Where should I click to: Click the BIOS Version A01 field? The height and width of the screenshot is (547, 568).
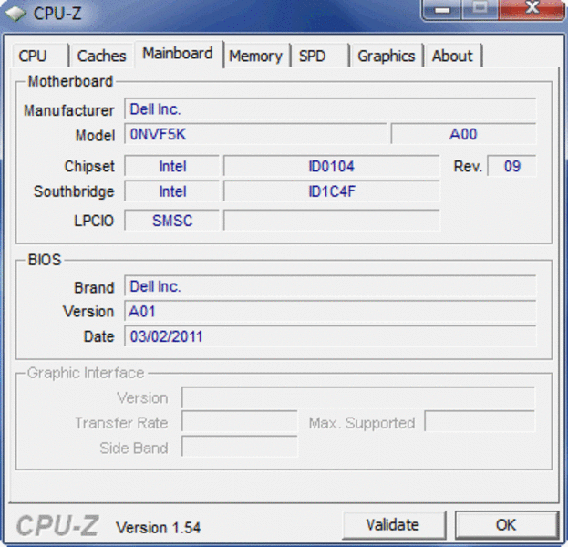(x=330, y=311)
